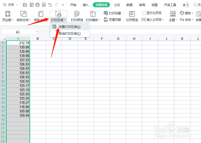Open the 文件 menu
201x143 pixels.
[11, 5]
